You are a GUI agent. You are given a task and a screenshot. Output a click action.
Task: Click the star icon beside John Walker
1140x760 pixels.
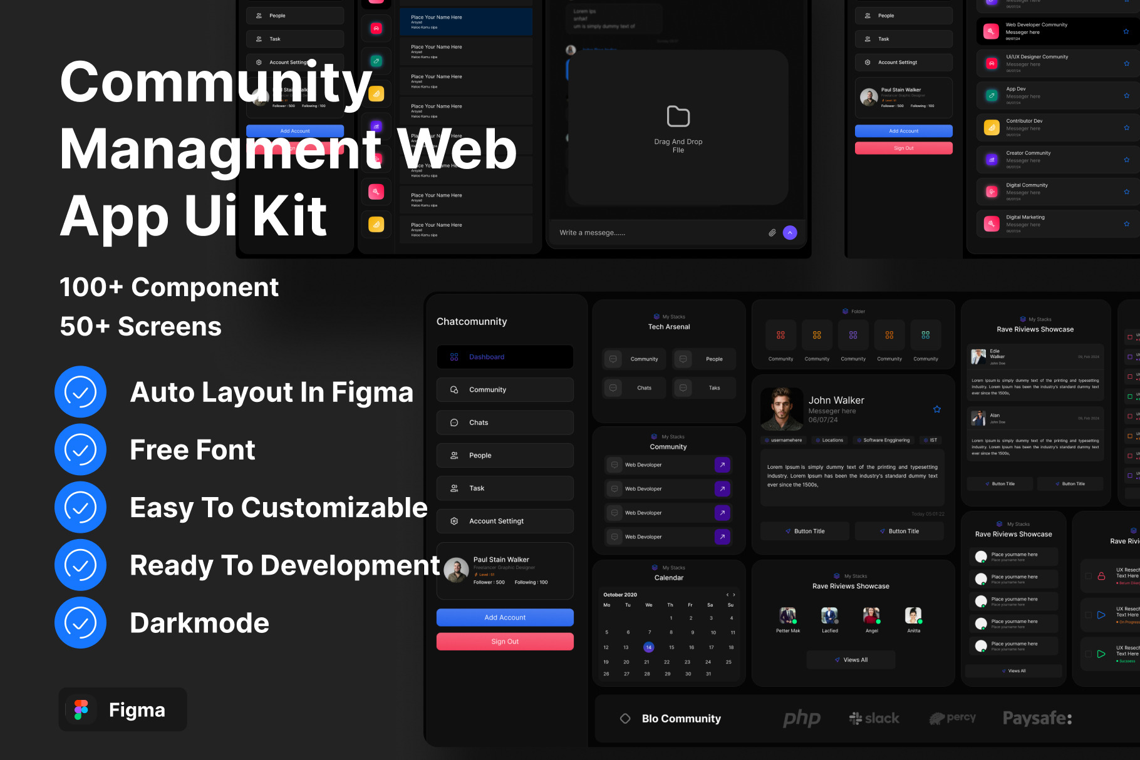point(936,409)
